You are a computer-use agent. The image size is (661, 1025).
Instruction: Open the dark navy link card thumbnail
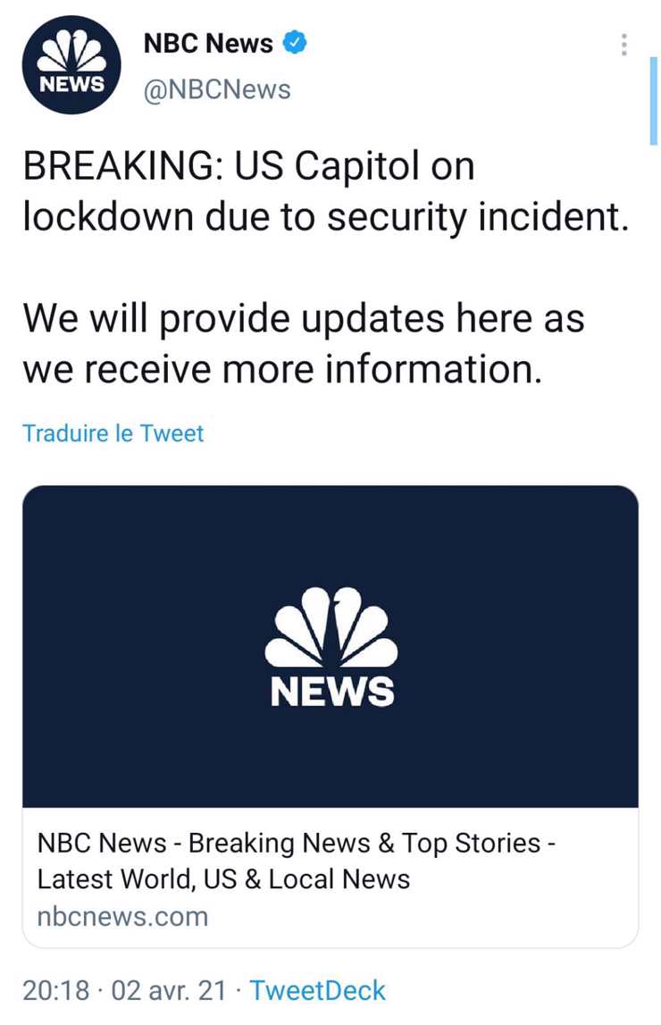[x=330, y=646]
